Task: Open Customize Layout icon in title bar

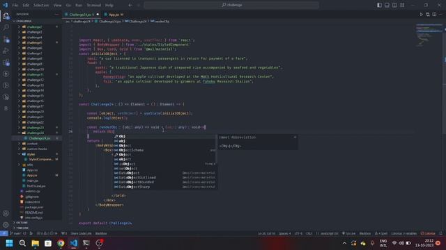Action: pyautogui.click(x=402, y=5)
